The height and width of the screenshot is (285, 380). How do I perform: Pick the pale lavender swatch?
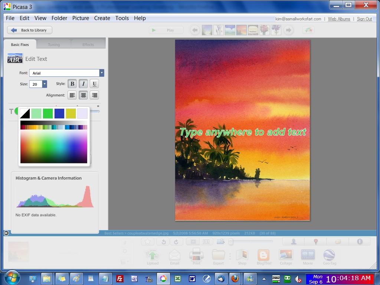pos(82,114)
